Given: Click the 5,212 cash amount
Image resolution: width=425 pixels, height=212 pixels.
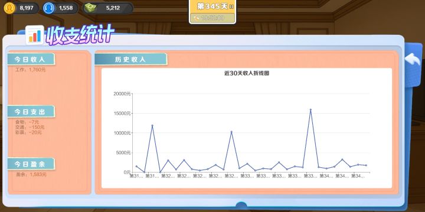Looking at the screenshot, I should click(x=113, y=8).
